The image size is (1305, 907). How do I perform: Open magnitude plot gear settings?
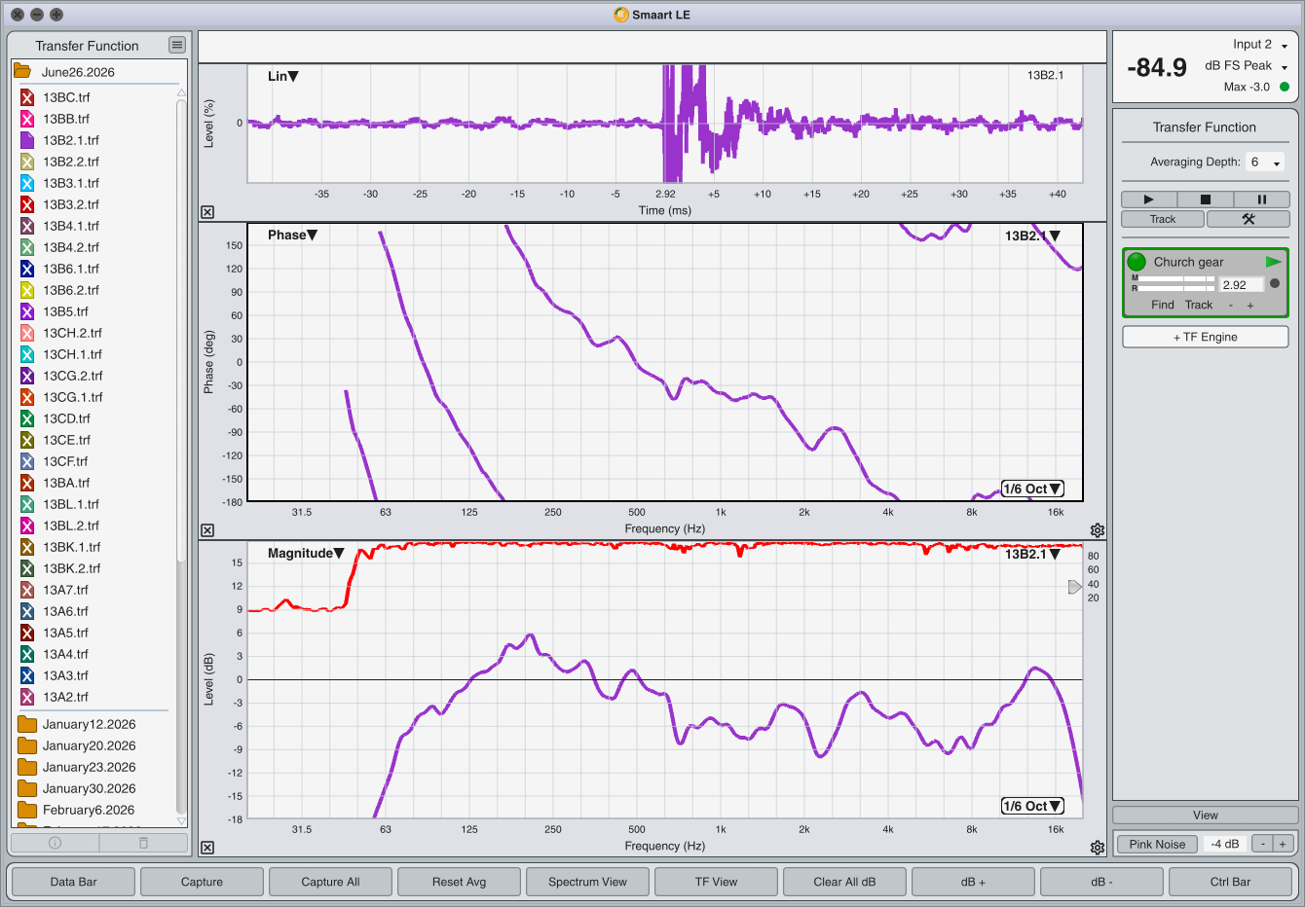1098,848
